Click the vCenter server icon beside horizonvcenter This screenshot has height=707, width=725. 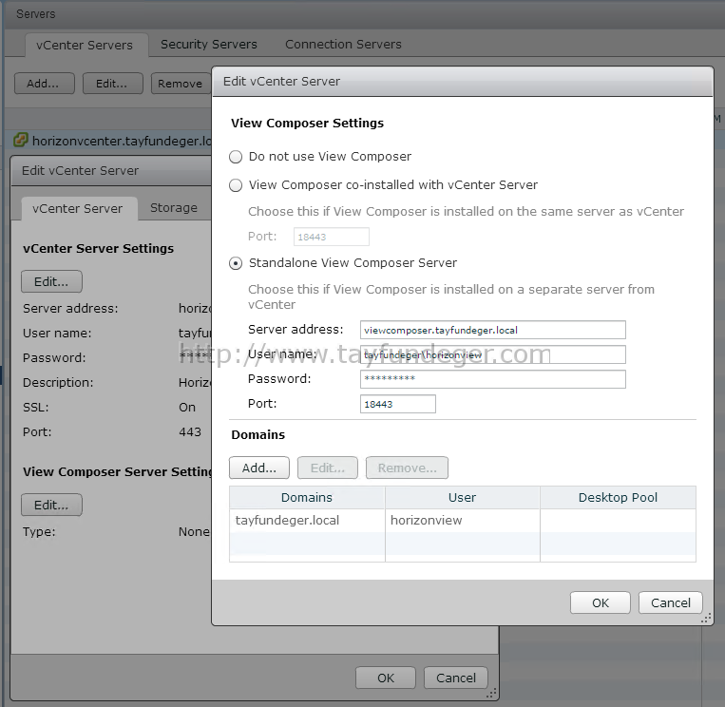[x=21, y=140]
